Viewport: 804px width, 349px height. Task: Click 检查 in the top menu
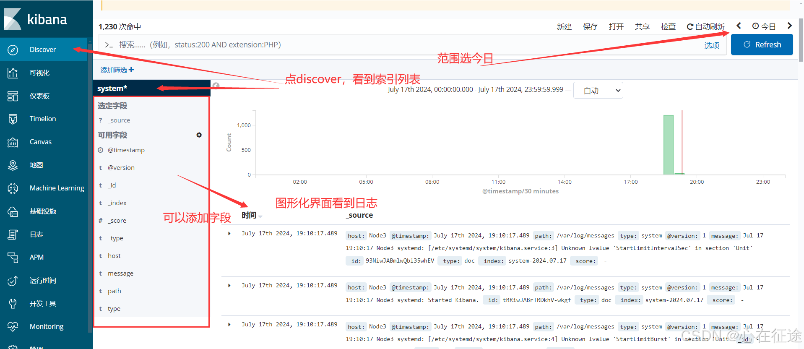[x=668, y=27]
